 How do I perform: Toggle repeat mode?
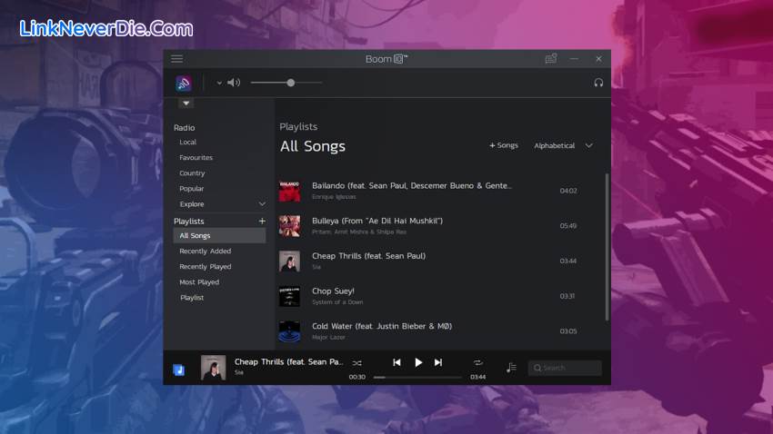[x=477, y=363]
